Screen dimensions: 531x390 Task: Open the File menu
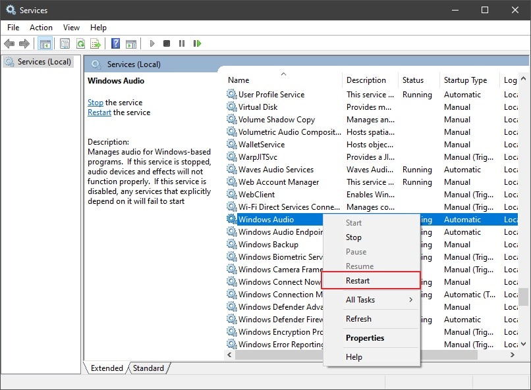coord(13,28)
